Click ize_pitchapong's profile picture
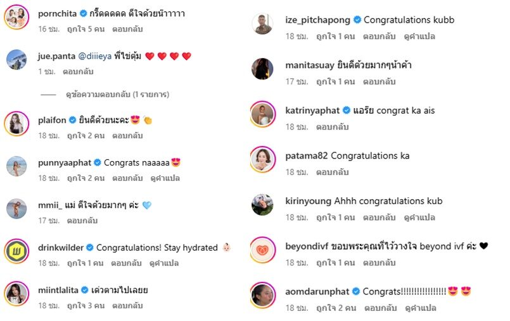The image size is (510, 321). 262,23
